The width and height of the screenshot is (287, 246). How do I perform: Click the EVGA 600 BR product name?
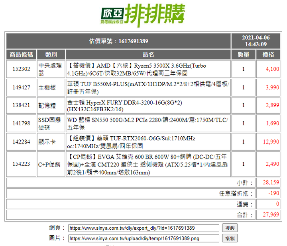[148, 164]
